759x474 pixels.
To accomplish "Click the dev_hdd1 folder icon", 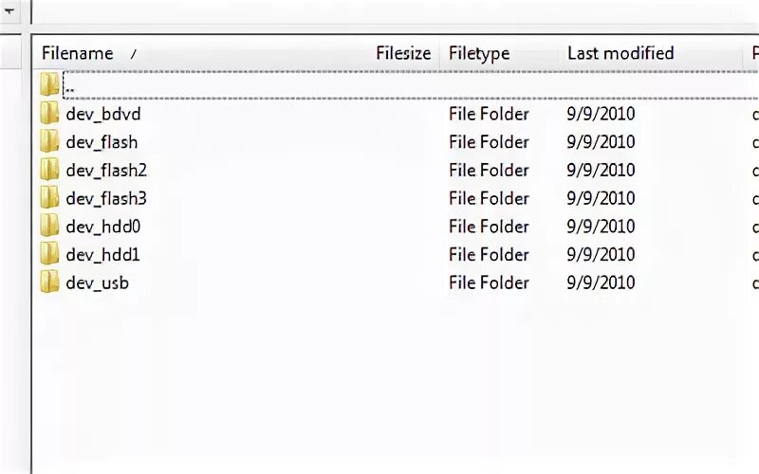I will click(x=49, y=254).
